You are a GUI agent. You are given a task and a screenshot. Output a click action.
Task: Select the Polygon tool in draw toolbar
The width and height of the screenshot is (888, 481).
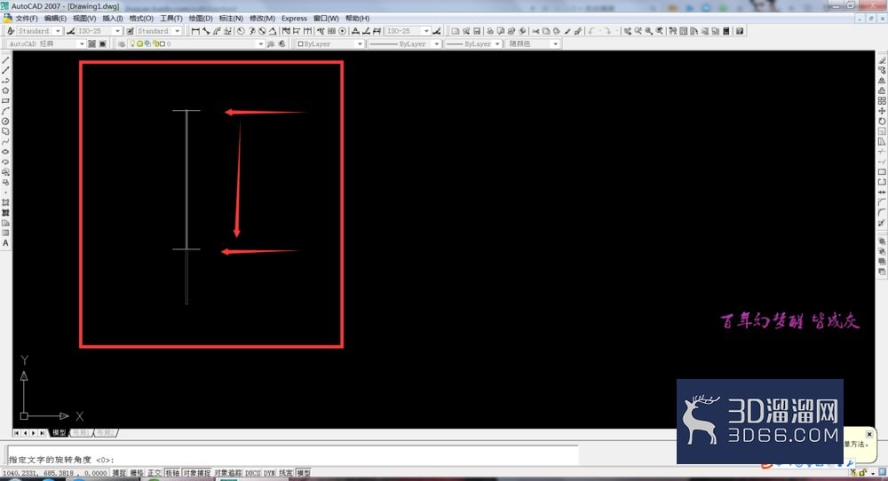pyautogui.click(x=5, y=91)
